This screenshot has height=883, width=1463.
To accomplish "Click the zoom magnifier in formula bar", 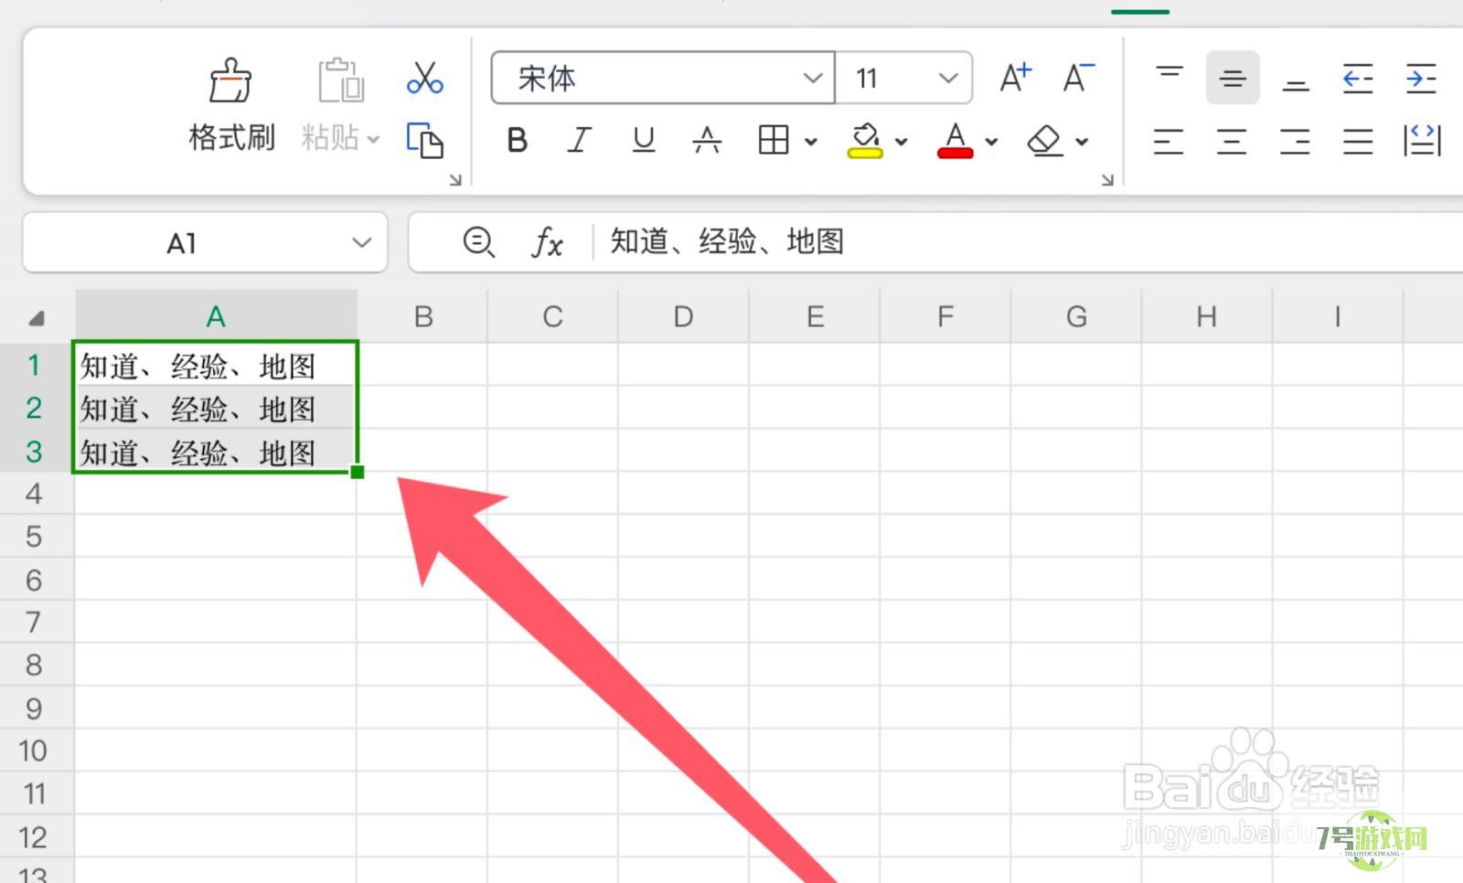I will click(x=478, y=242).
